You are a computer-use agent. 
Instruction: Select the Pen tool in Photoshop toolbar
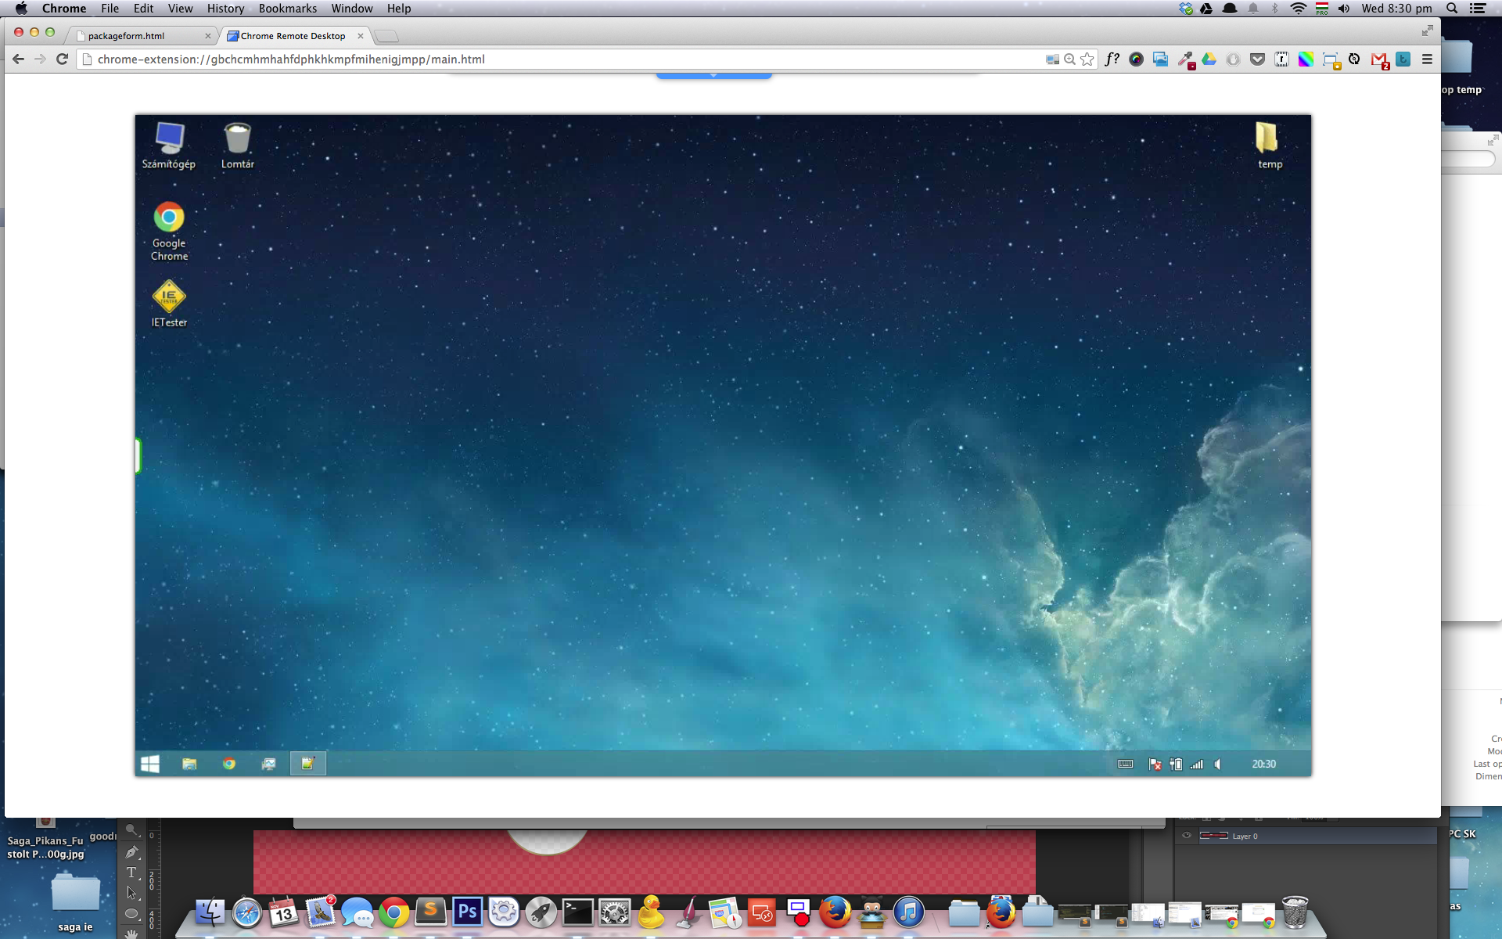(x=131, y=852)
